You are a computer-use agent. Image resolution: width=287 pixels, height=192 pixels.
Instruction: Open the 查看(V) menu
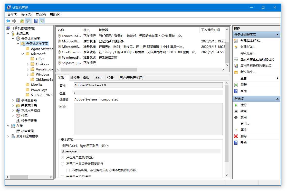tap(41, 14)
